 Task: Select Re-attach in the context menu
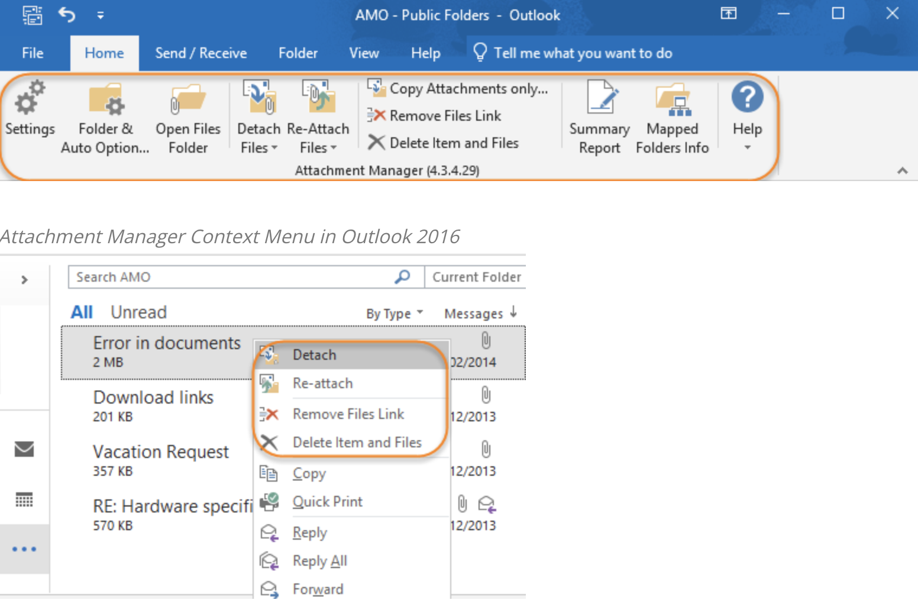pyautogui.click(x=352, y=383)
